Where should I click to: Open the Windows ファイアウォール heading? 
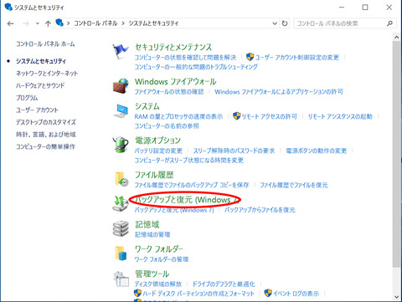pyautogui.click(x=176, y=82)
